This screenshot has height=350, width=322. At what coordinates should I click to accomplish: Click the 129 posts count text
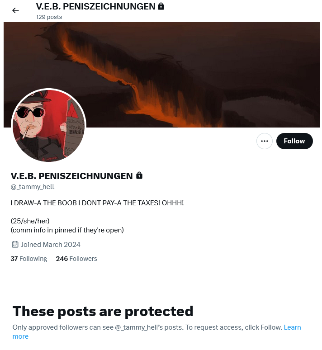49,17
